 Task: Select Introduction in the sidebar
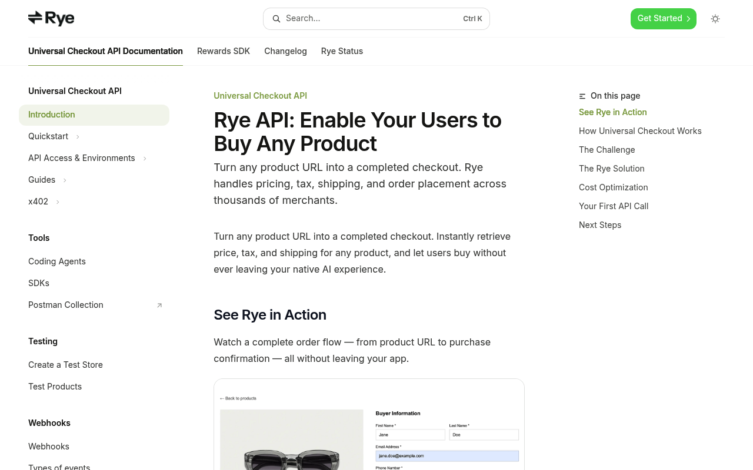(x=94, y=115)
